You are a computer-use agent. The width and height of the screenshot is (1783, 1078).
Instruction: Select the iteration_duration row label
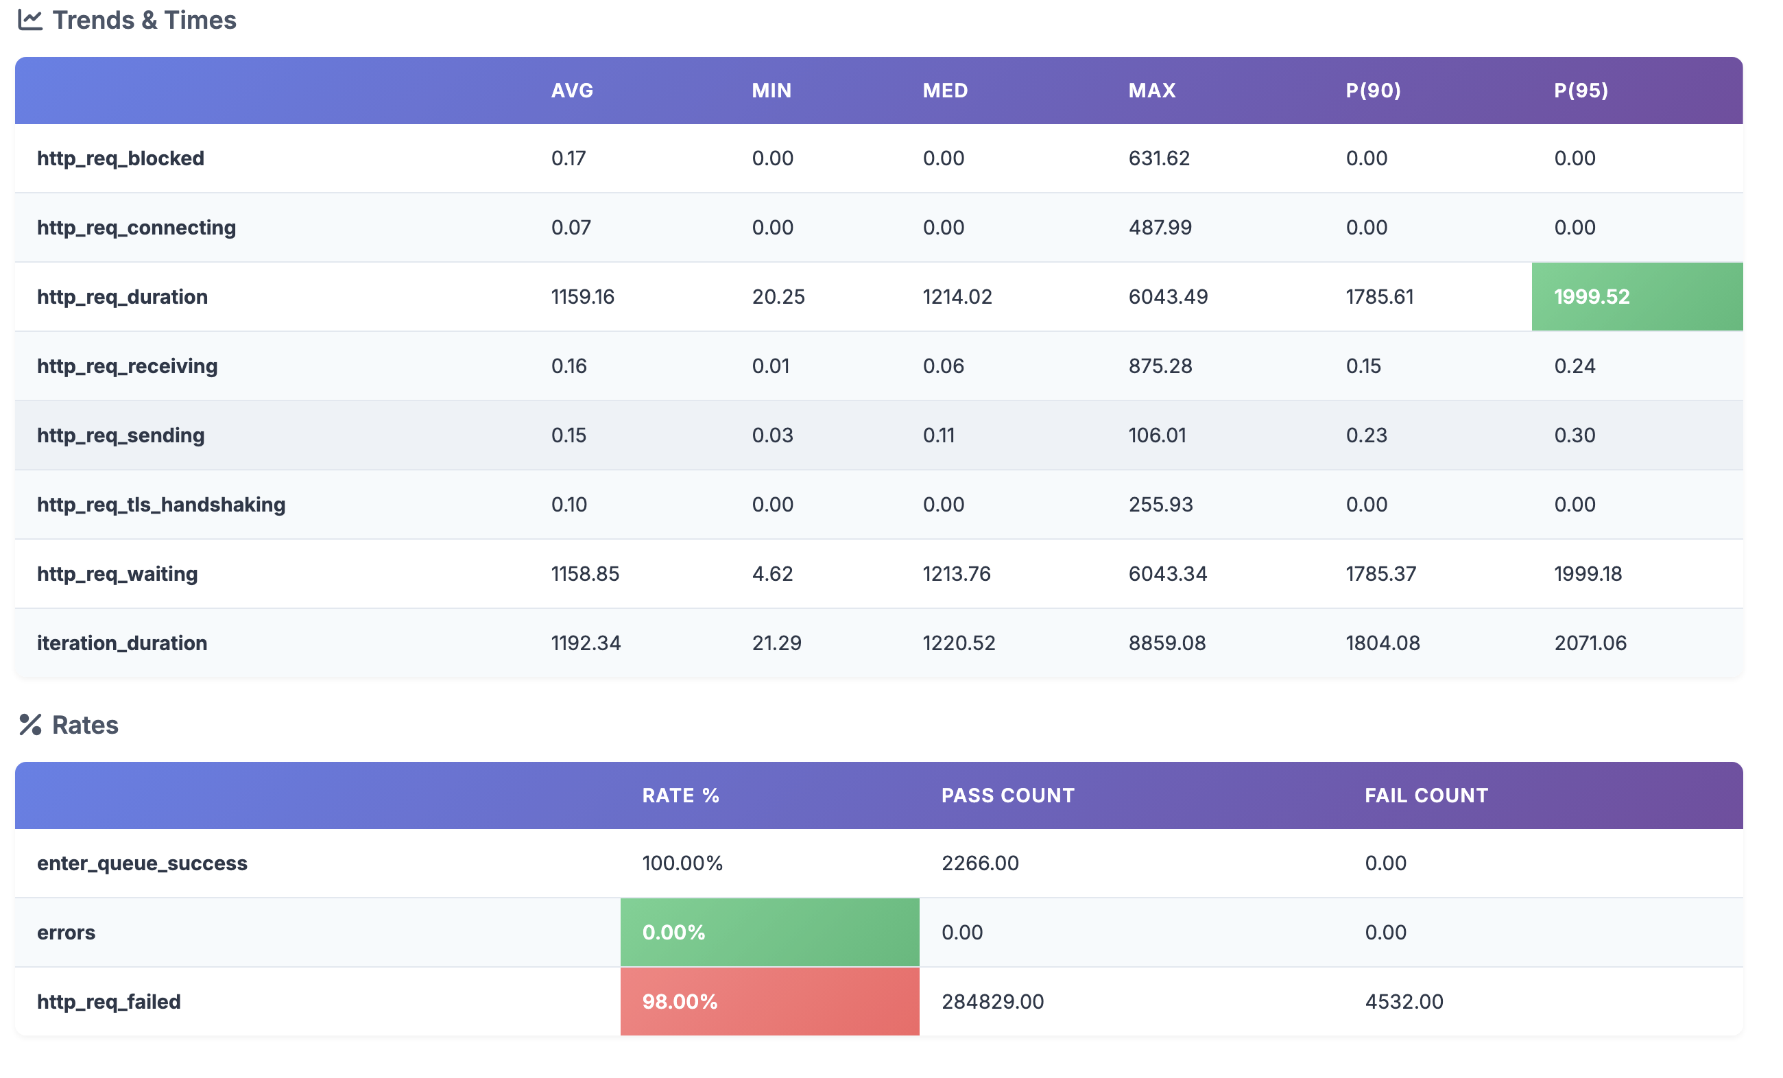click(121, 643)
